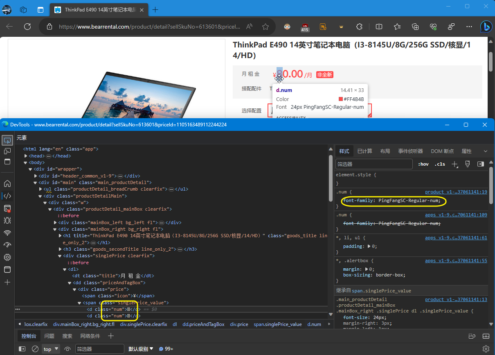This screenshot has height=355, width=495.
Task: Open the 属性 tab
Action: tap(466, 151)
